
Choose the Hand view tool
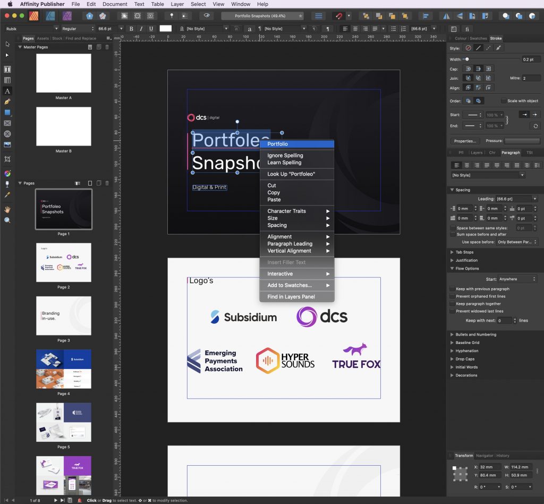coord(7,209)
